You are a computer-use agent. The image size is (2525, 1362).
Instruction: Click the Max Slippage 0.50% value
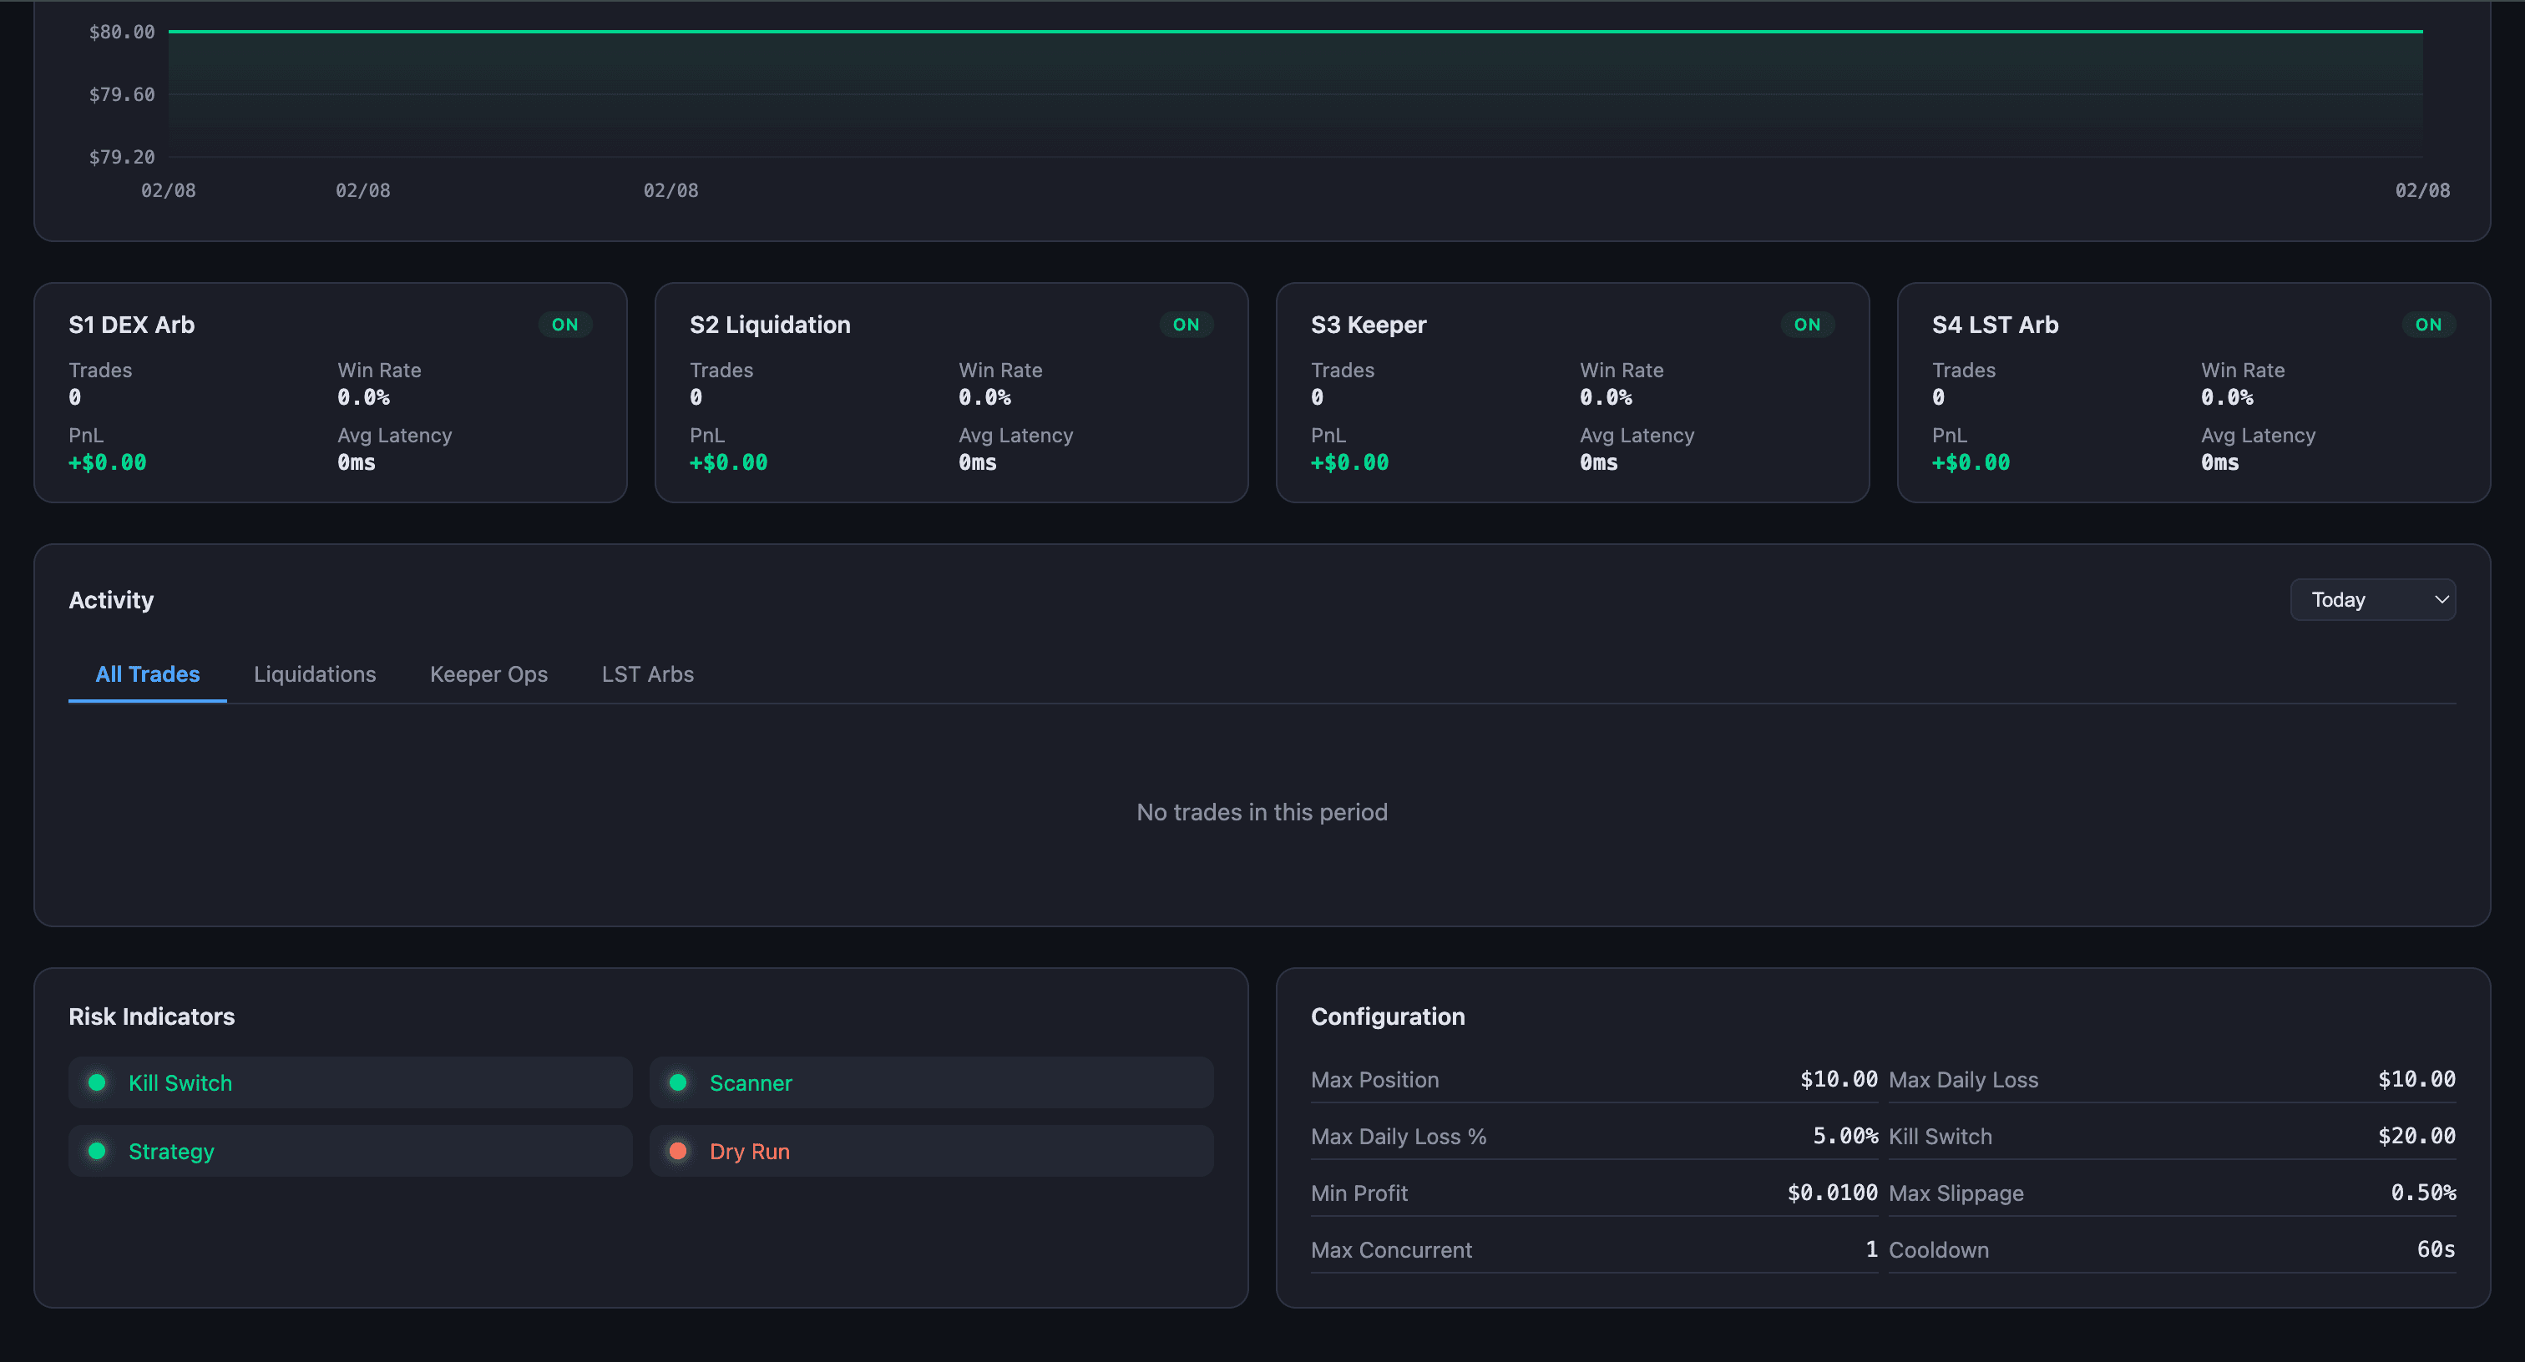pyautogui.click(x=2423, y=1193)
